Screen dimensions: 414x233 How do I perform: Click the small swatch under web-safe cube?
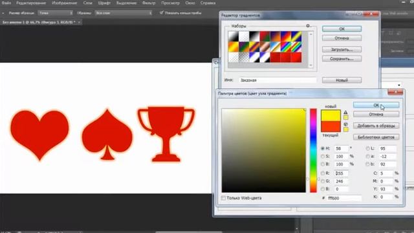[345, 129]
